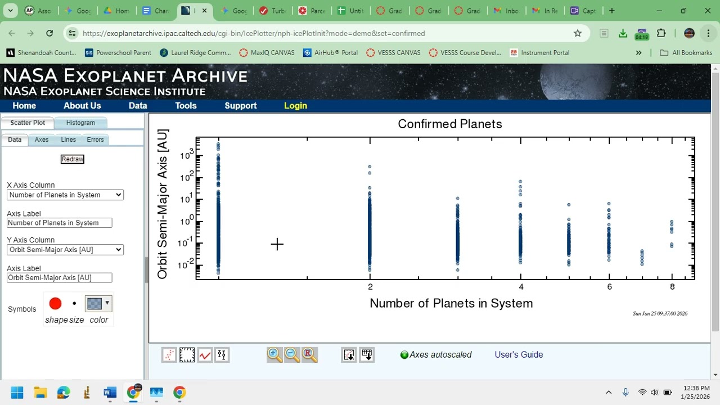Switch to Histogram tab
The width and height of the screenshot is (720, 405).
tap(80, 123)
